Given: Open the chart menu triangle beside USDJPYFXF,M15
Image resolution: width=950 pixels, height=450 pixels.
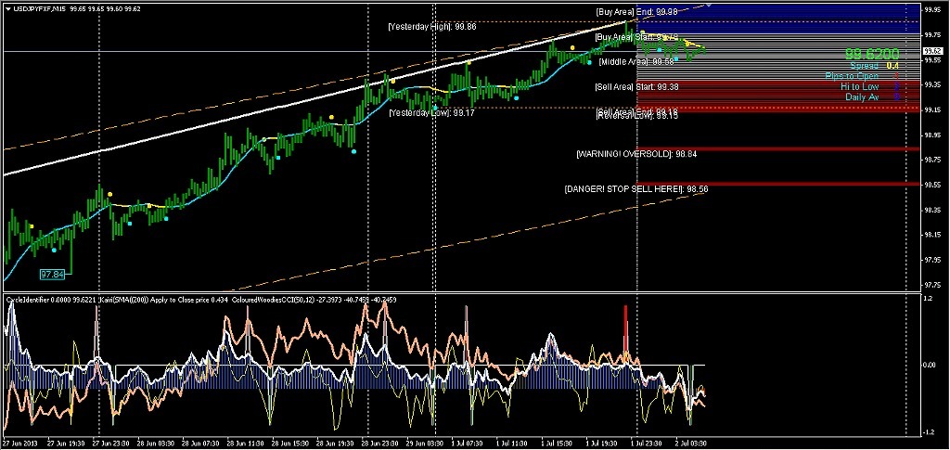Looking at the screenshot, I should pyautogui.click(x=7, y=9).
